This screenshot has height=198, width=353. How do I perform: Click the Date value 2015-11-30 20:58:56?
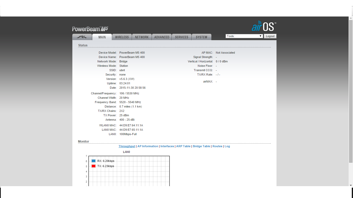132,88
